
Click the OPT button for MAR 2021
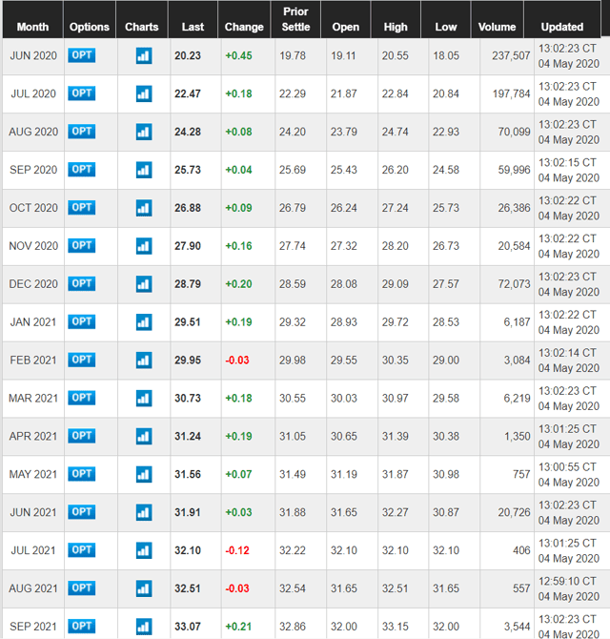[81, 398]
